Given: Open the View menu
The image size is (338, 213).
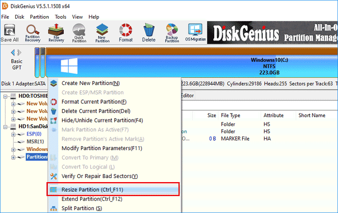Looking at the screenshot, I should (77, 17).
